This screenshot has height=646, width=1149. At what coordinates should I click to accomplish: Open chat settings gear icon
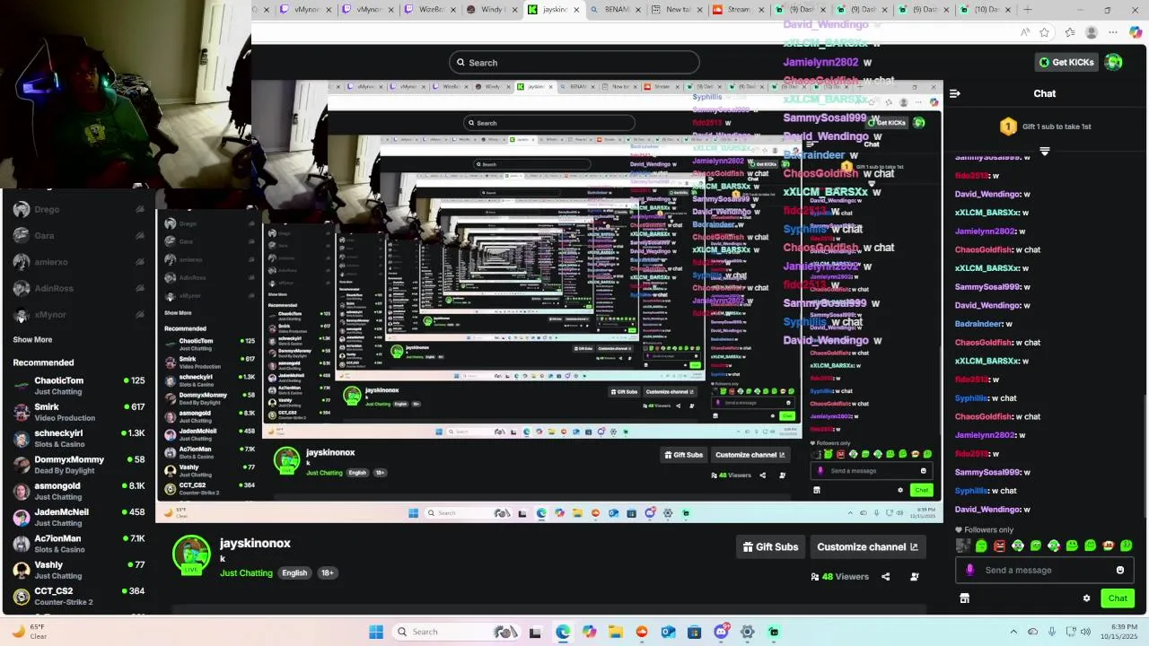[1086, 598]
